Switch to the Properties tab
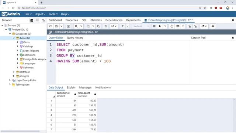Viewport: 236px width, 133px height. [72, 20]
